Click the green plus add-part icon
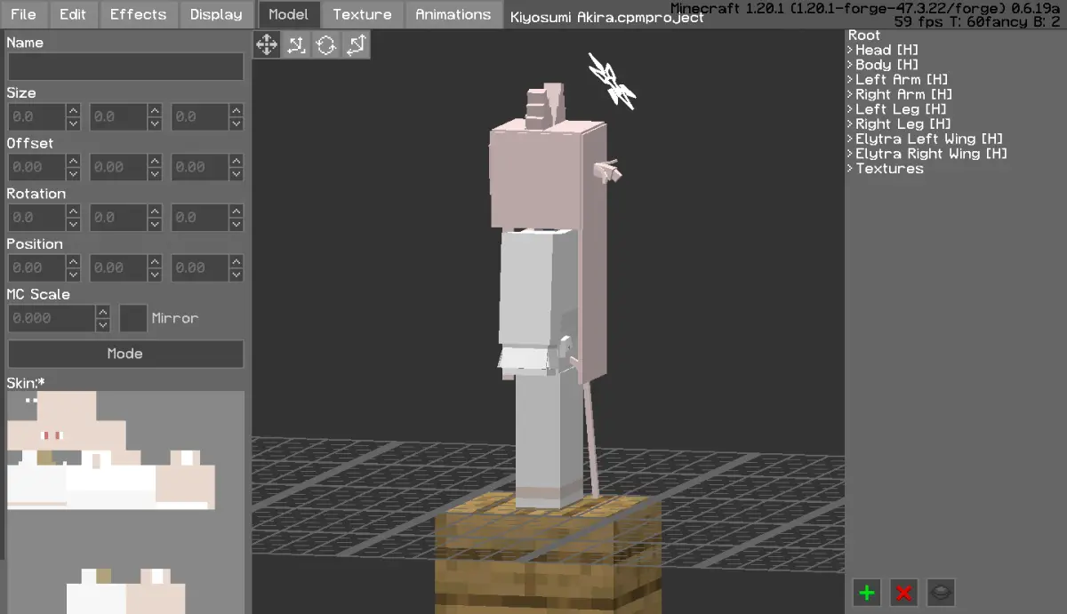This screenshot has width=1067, height=614. click(867, 593)
